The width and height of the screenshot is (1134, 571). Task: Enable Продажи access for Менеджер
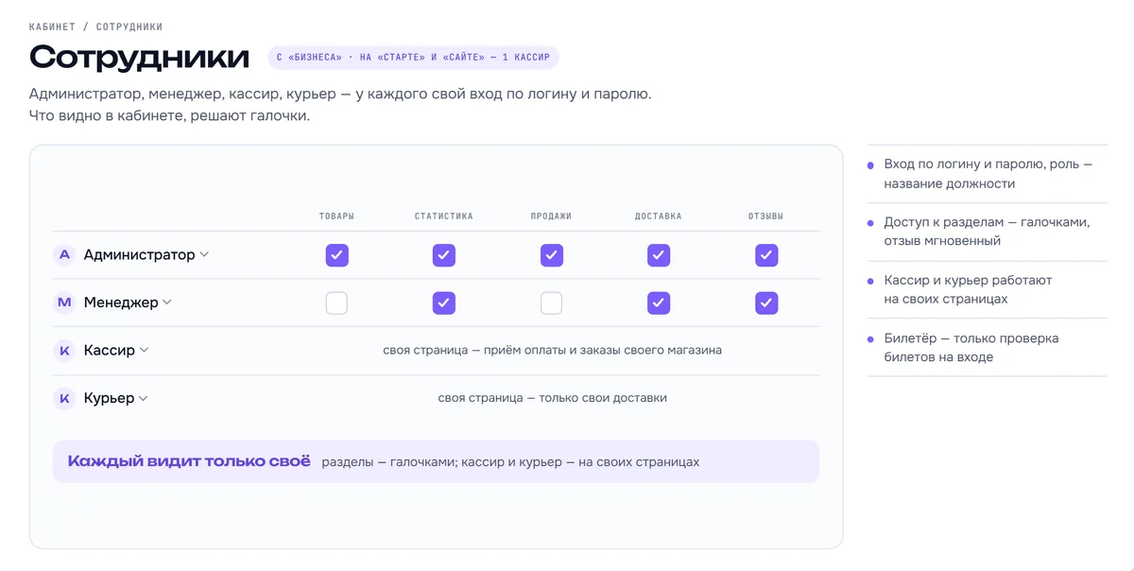[552, 303]
